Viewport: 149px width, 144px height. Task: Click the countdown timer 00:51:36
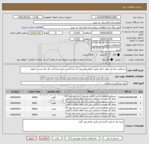click(x=36, y=33)
